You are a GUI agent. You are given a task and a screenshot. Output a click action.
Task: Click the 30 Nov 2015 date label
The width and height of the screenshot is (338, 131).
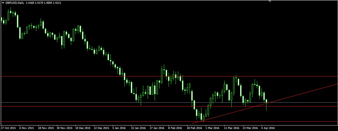click(x=65, y=128)
